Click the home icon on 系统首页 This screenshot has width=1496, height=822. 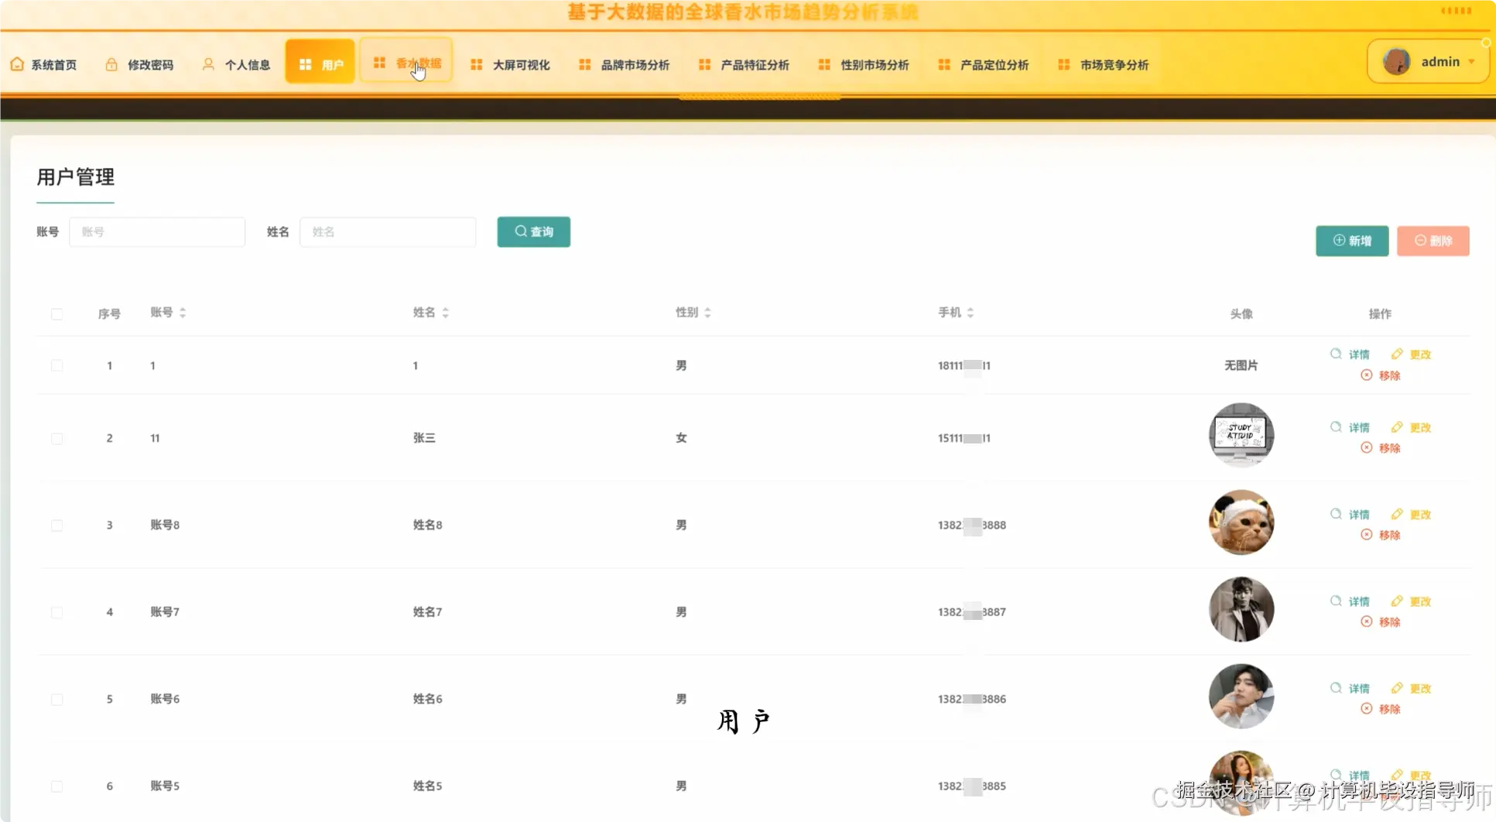point(17,64)
